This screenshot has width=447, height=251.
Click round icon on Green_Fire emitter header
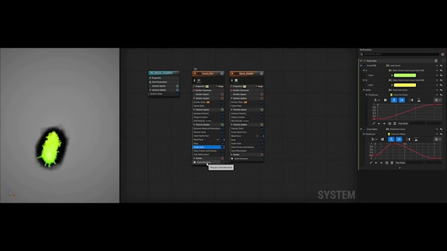click(222, 73)
